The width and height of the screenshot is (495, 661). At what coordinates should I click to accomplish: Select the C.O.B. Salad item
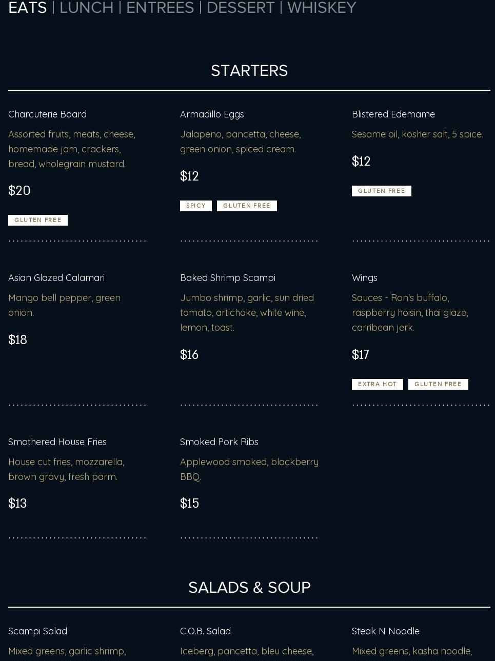pos(205,631)
